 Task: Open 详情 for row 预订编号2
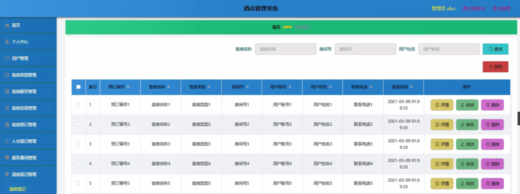pyautogui.click(x=442, y=125)
